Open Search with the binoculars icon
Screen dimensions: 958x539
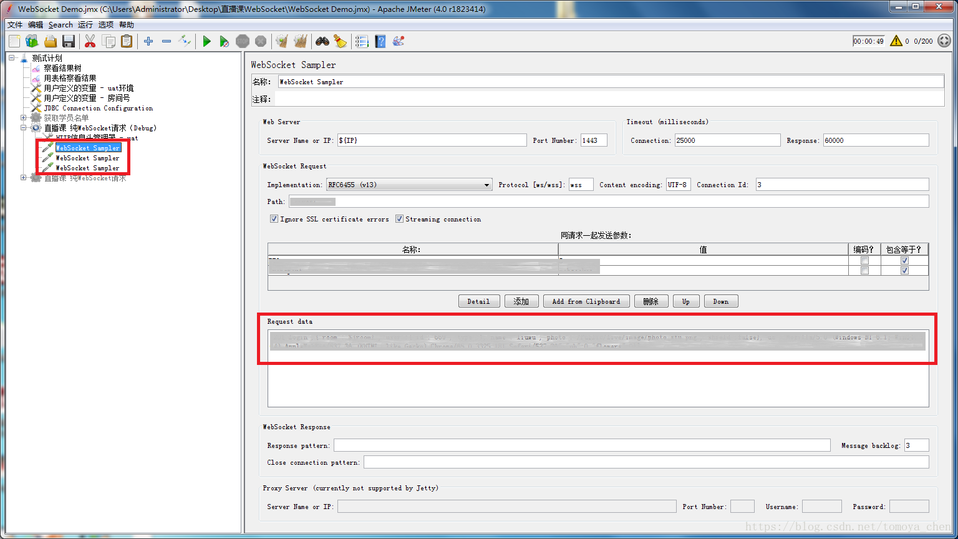pos(322,41)
